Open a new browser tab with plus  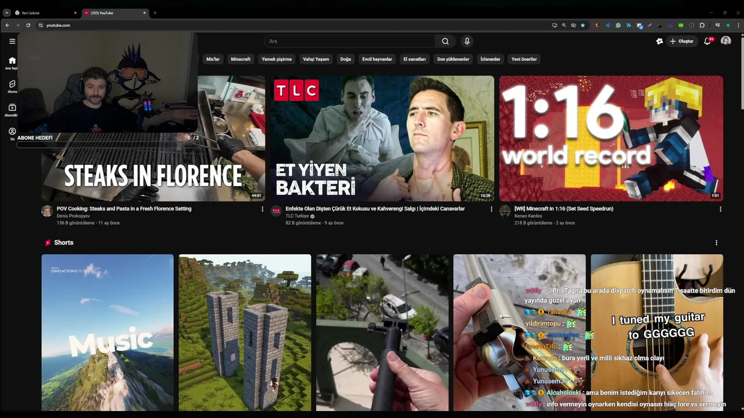pyautogui.click(x=155, y=13)
